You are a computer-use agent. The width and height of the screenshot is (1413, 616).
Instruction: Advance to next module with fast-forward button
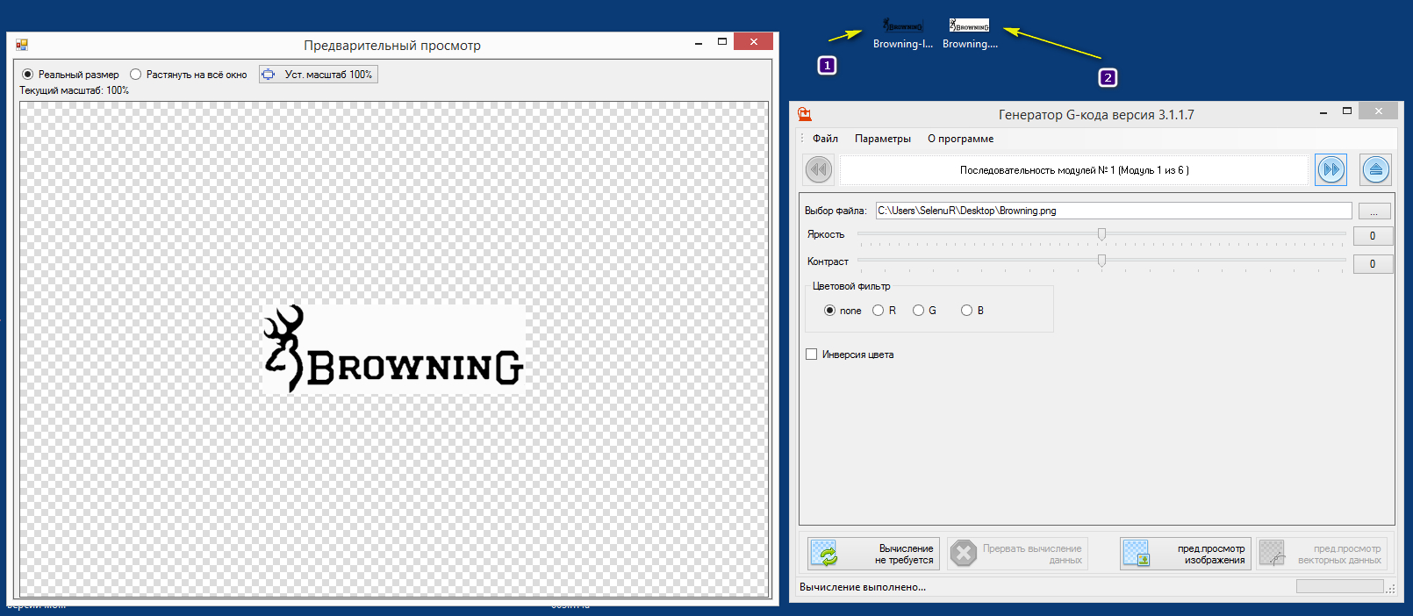point(1331,169)
